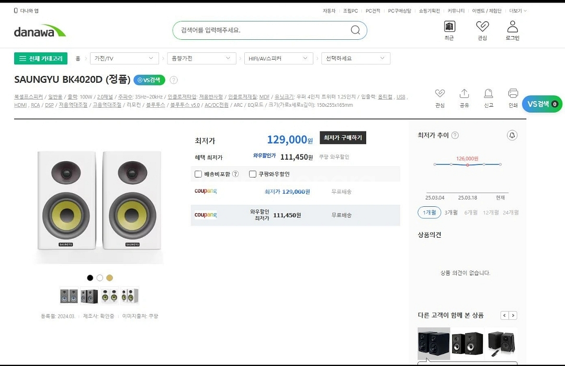Expand the 더보기 top menu

[517, 11]
